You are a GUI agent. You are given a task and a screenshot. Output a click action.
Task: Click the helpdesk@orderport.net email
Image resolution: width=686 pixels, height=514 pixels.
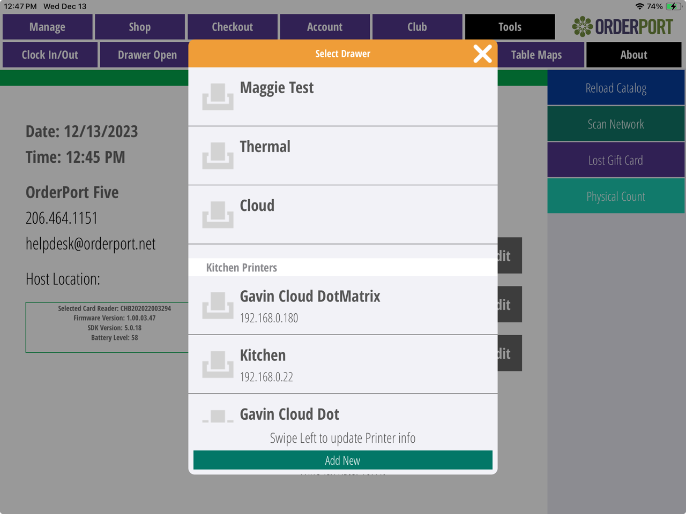pos(91,244)
